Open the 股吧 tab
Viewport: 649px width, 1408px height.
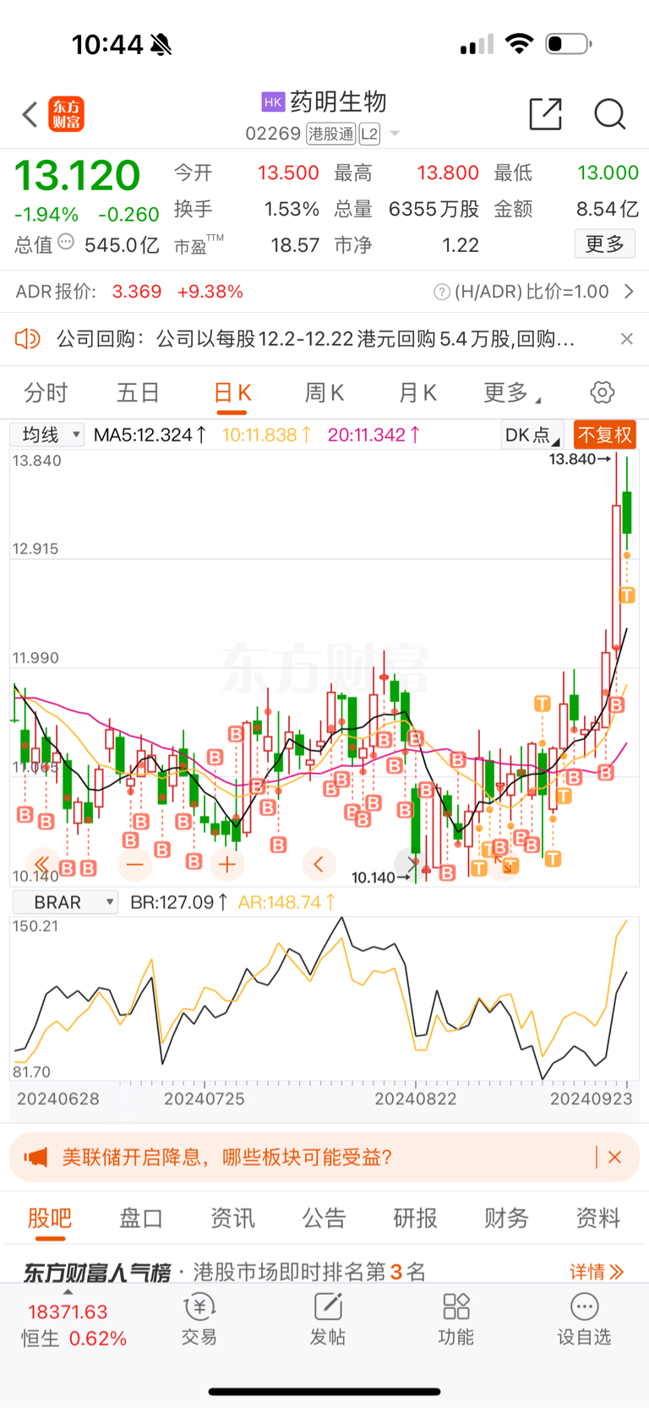[50, 1218]
